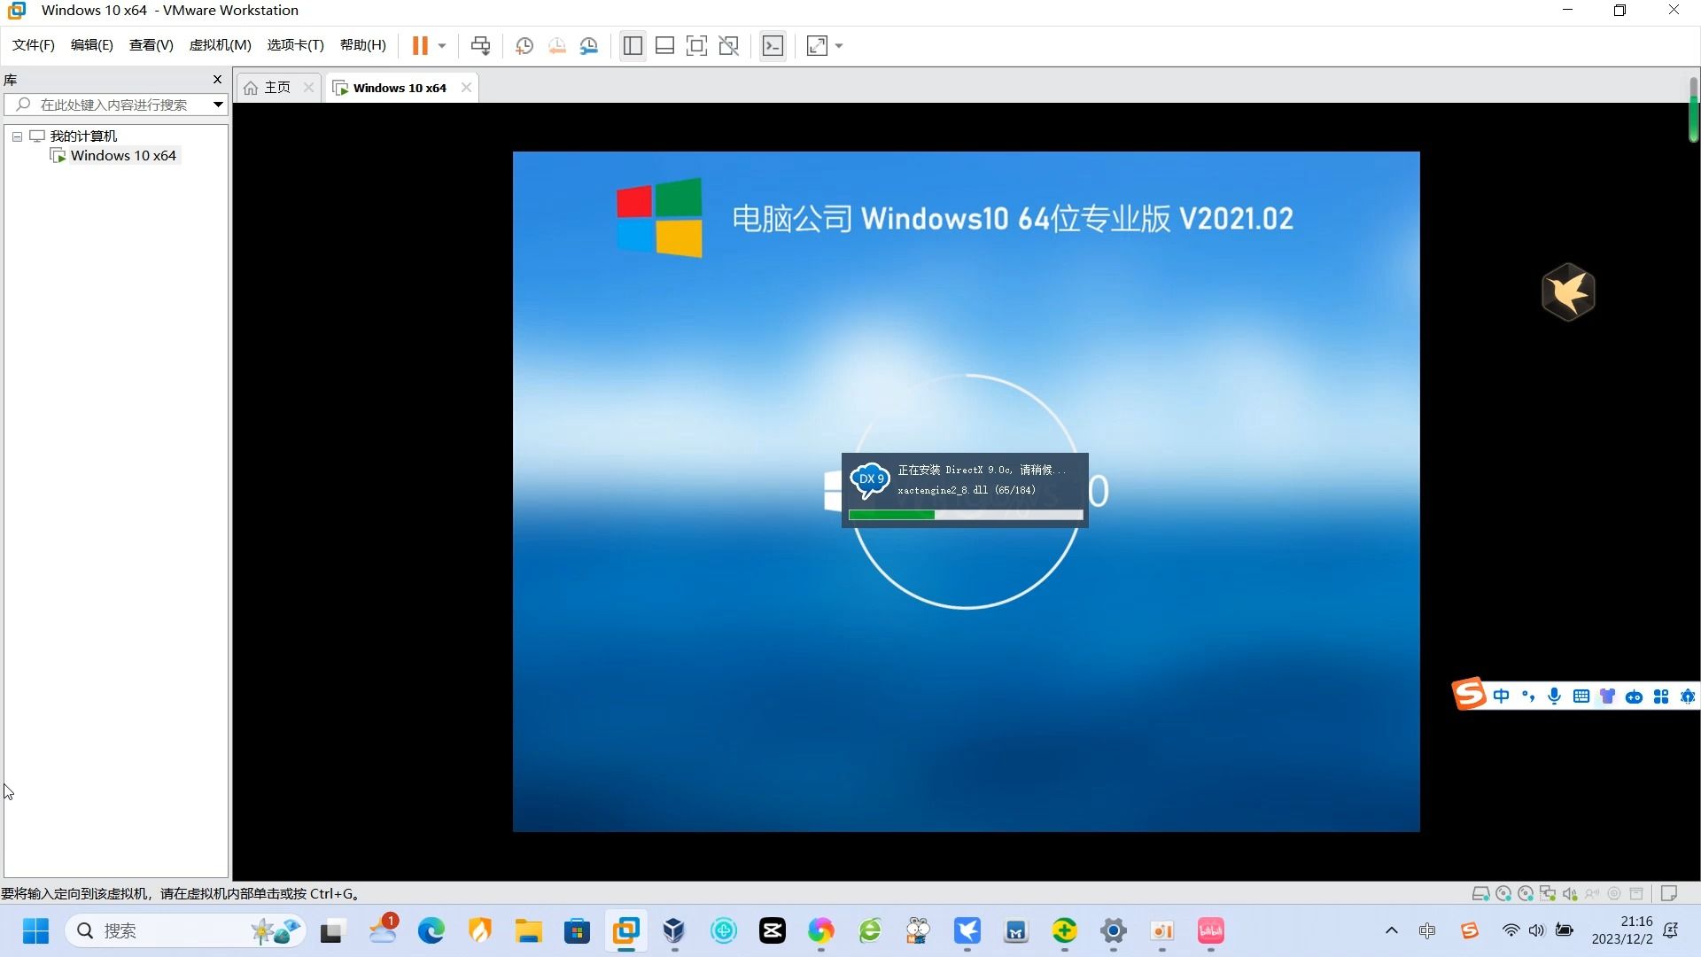Collapse the 我的计算机 tree node
This screenshot has height=957, width=1701.
coord(17,136)
